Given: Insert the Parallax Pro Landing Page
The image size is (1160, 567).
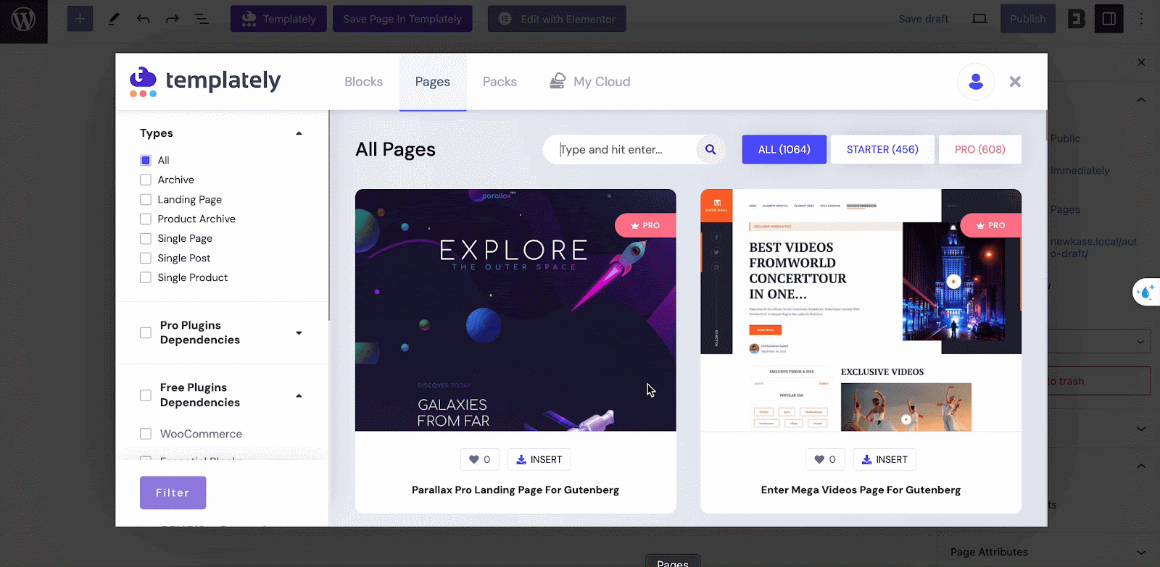Looking at the screenshot, I should point(539,459).
